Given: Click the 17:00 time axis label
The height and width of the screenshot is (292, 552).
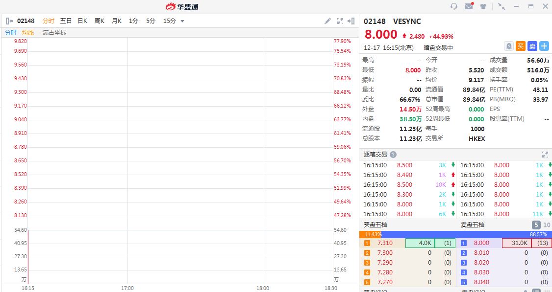Looking at the screenshot, I should click(x=127, y=288).
